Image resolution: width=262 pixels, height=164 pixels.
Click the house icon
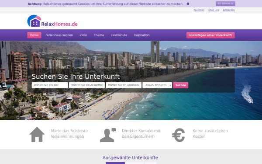coord(37,134)
